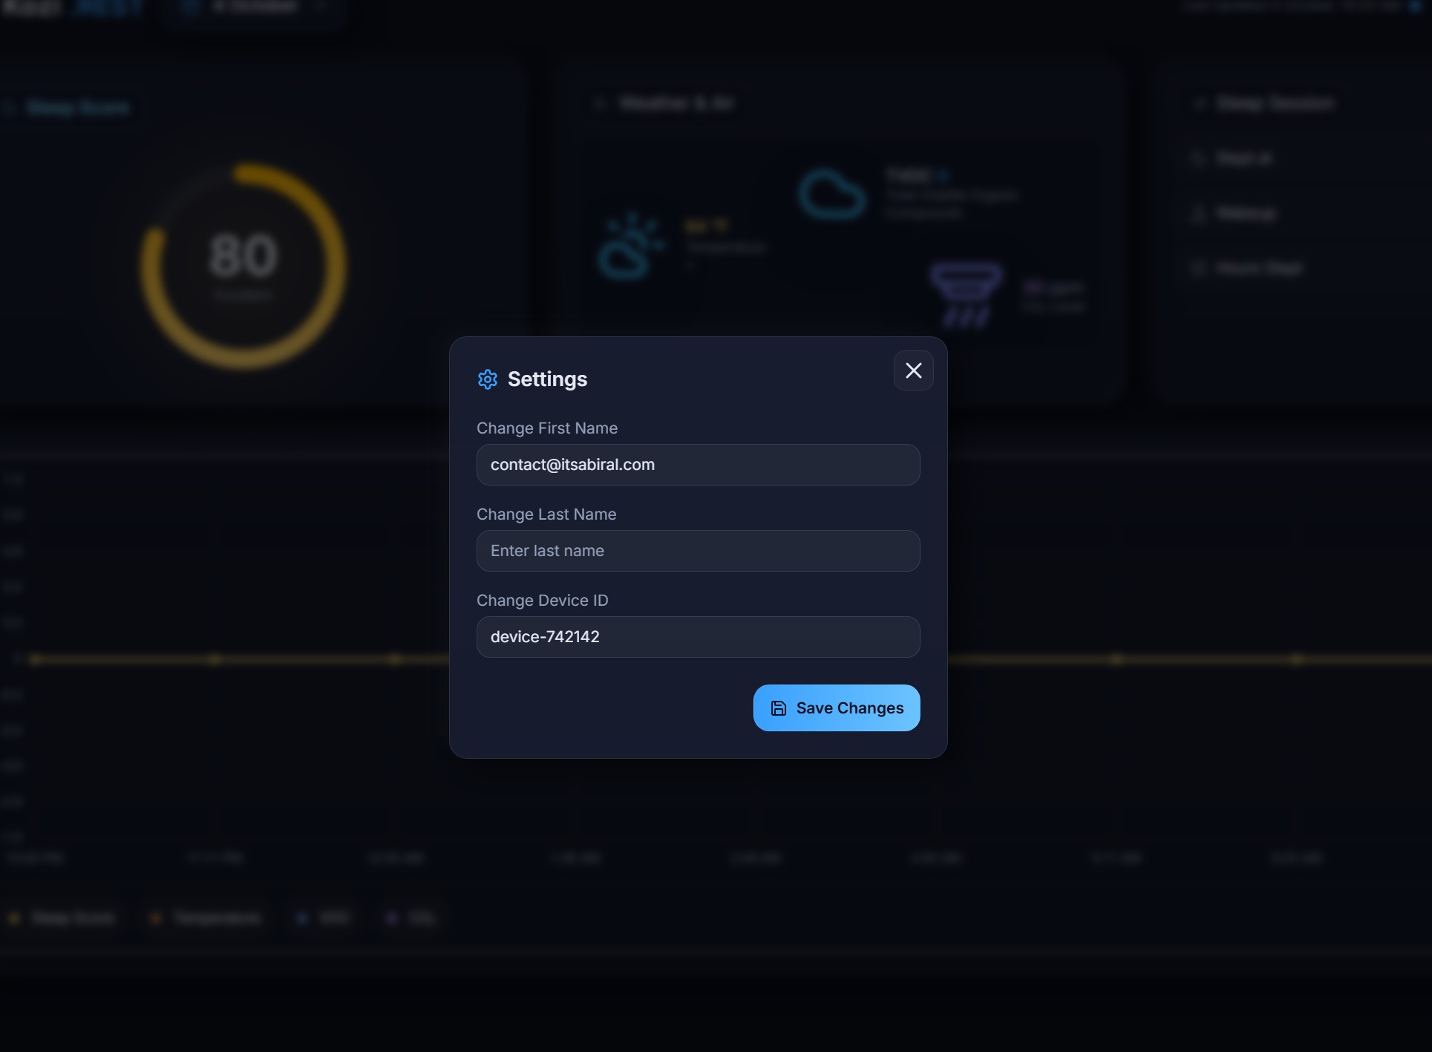Click the Change Last Name label
Screen dimensions: 1432x1052
[x=546, y=514]
